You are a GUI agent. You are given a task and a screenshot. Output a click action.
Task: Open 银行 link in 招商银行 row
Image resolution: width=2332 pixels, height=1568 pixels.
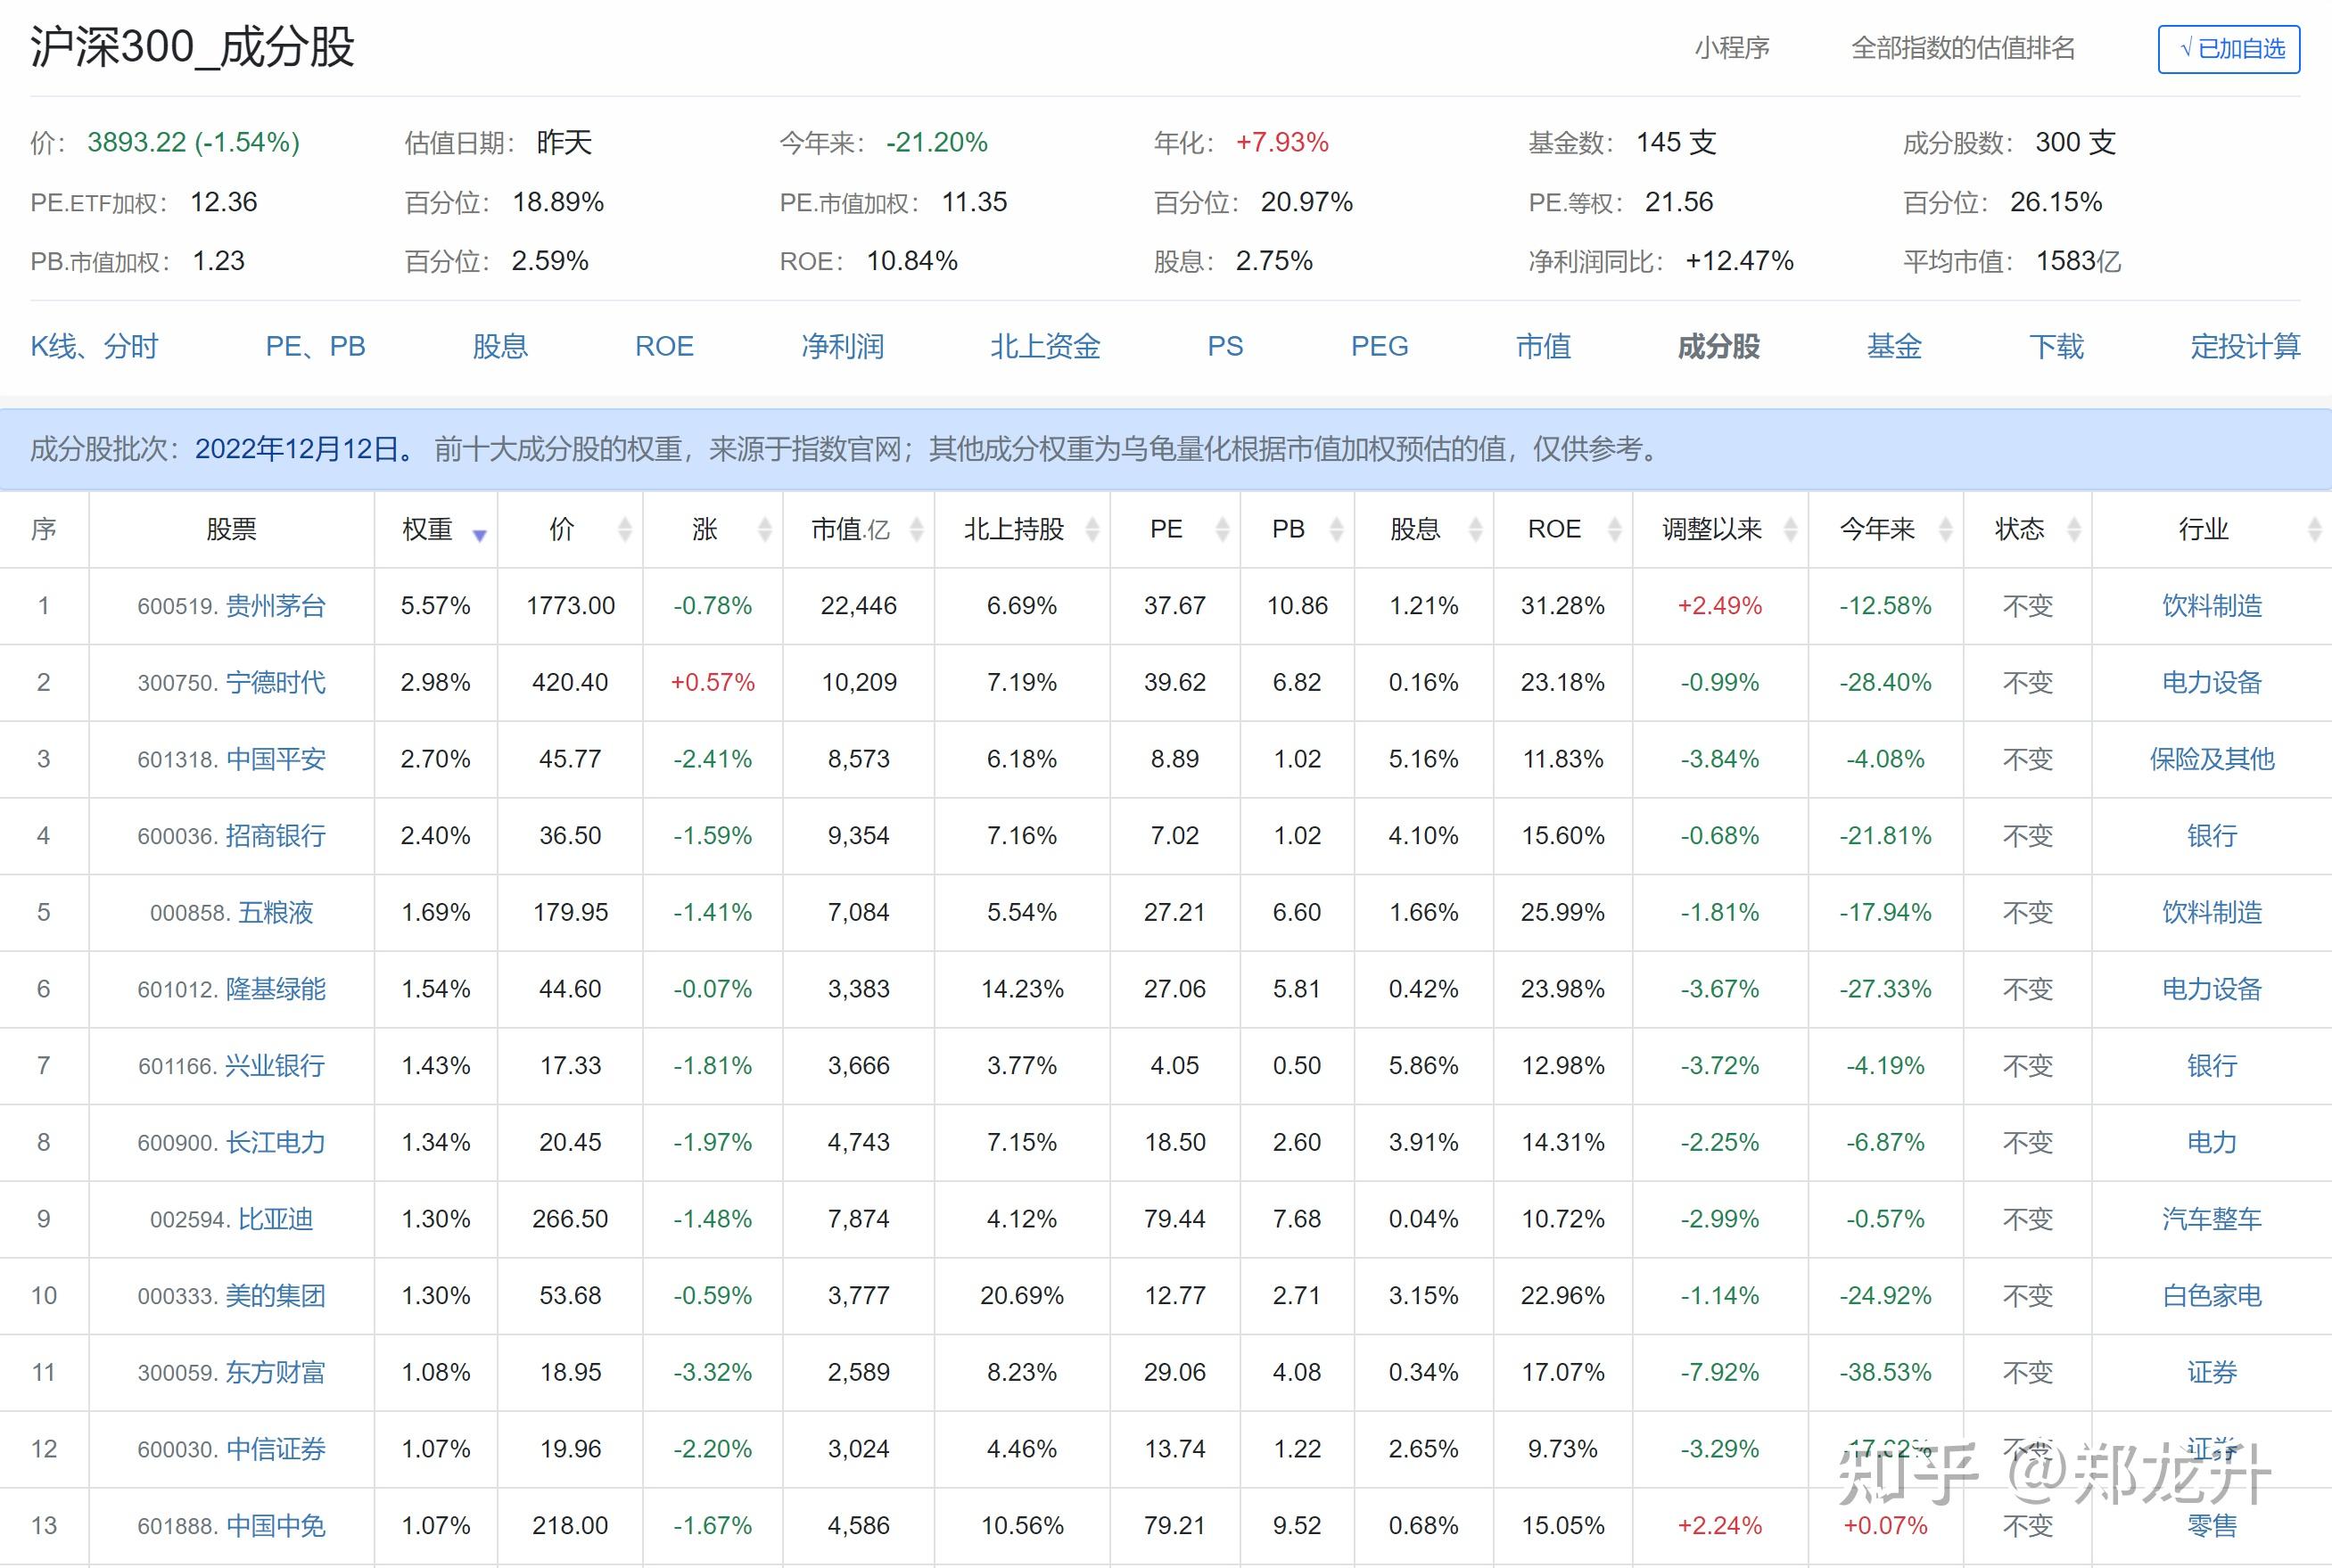2212,836
